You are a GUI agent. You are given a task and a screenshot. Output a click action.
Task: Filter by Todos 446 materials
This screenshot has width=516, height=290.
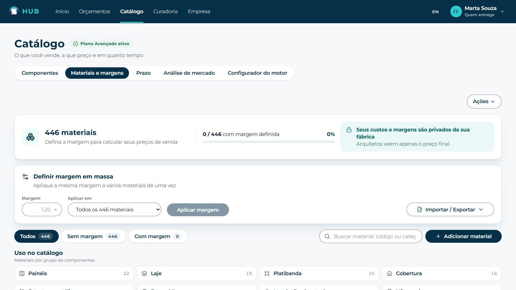pos(36,236)
